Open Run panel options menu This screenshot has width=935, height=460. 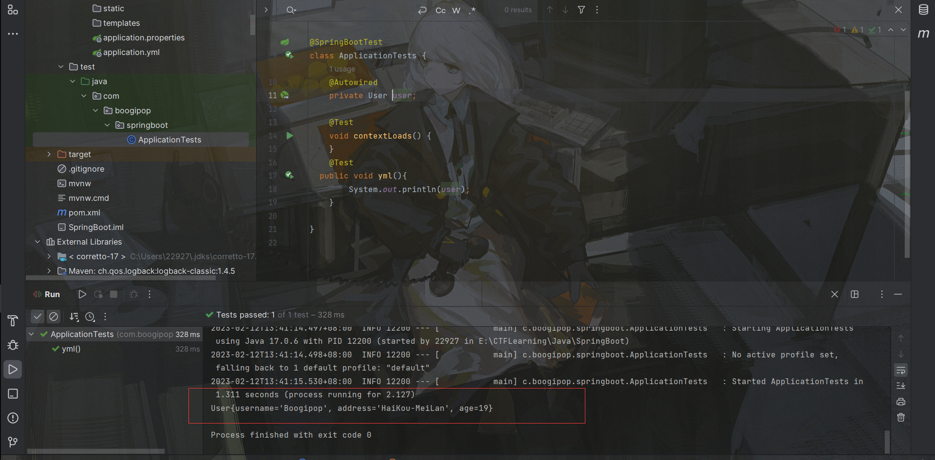881,294
